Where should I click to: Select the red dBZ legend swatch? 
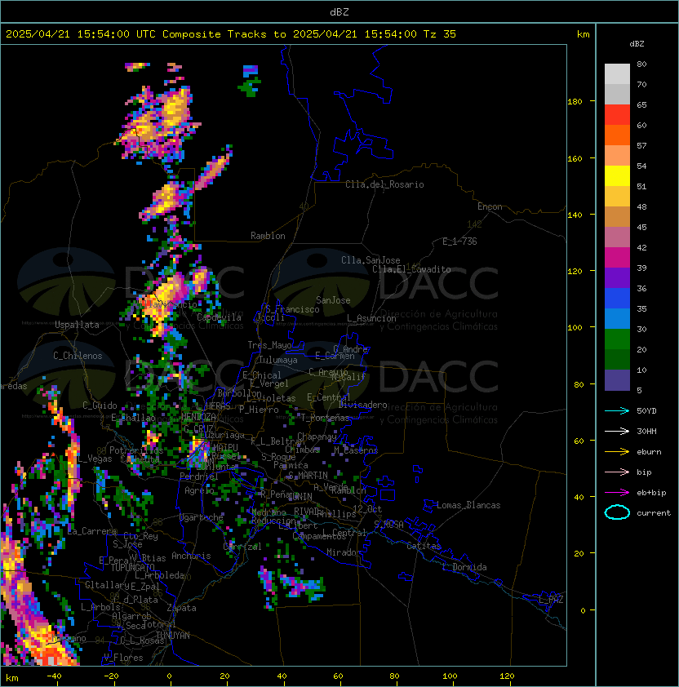617,115
